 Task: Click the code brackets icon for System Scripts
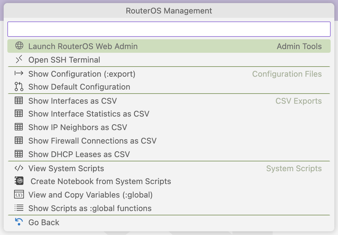pyautogui.click(x=19, y=168)
